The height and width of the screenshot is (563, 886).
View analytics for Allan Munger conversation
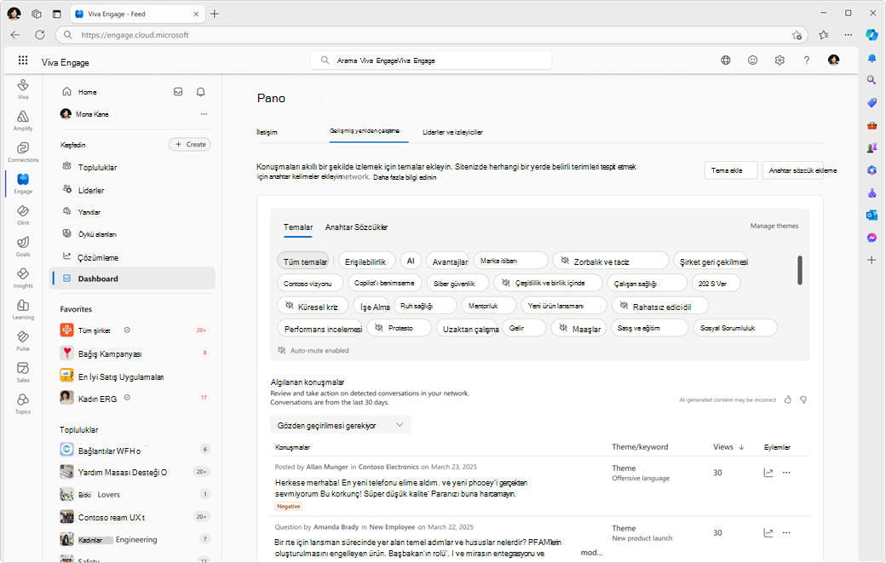pyautogui.click(x=768, y=473)
